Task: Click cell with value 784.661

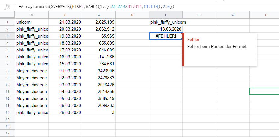Action: (99, 64)
